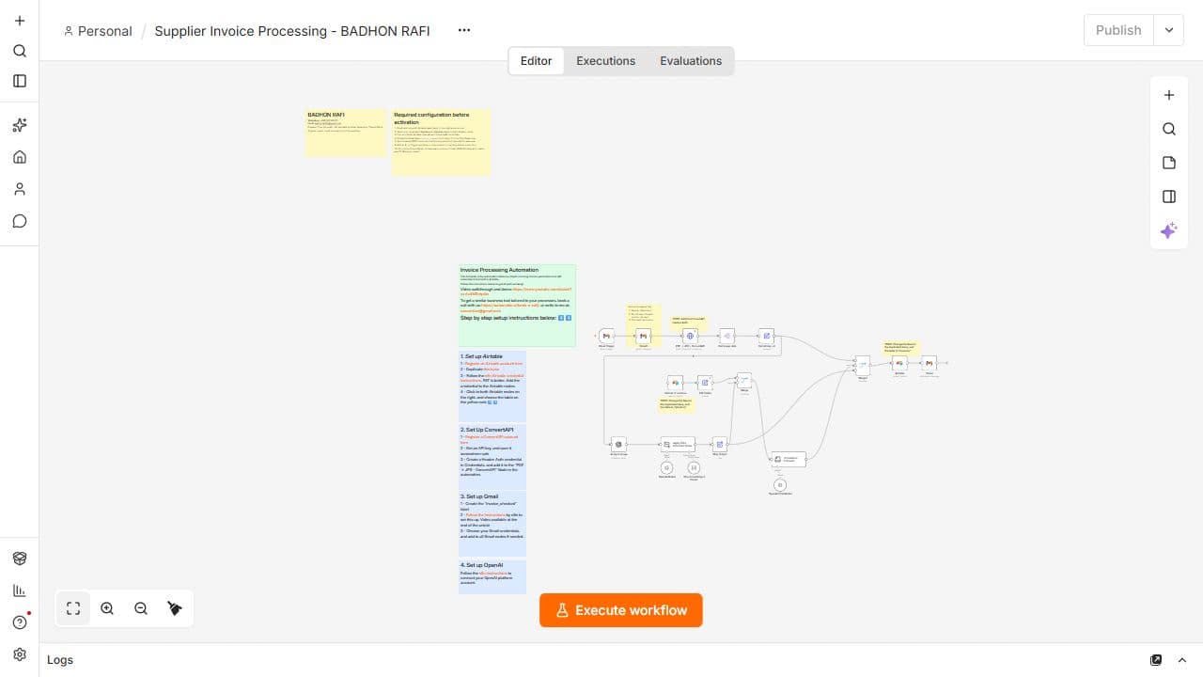Screen dimensions: 1203x677
Task: Open the workflow three-dots options menu
Action: tap(464, 30)
